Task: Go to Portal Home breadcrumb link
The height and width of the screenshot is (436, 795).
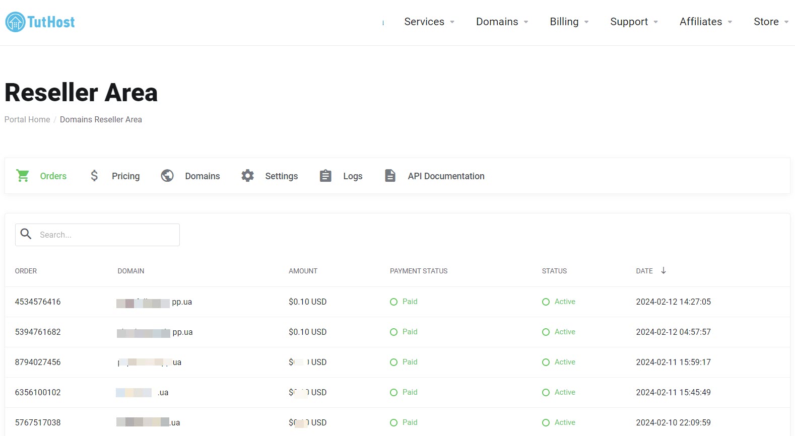Action: coord(27,119)
